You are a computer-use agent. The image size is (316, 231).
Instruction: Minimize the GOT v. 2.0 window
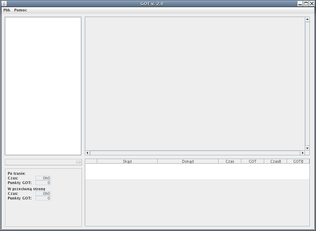click(300, 4)
